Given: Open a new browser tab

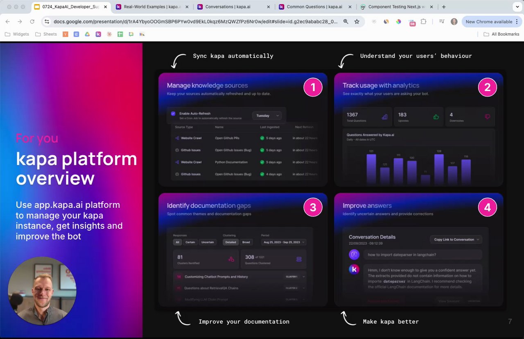Looking at the screenshot, I should point(444,7).
